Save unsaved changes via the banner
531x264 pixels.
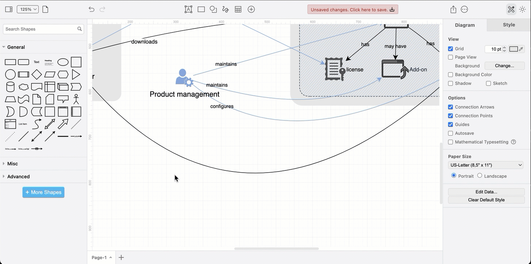(x=352, y=9)
